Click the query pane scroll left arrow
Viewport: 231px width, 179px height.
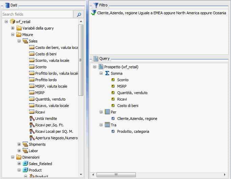click(93, 175)
